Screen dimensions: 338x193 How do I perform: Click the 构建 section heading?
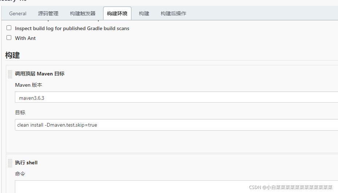pyautogui.click(x=12, y=56)
